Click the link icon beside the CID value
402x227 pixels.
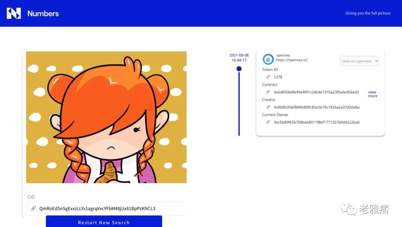tap(33, 208)
